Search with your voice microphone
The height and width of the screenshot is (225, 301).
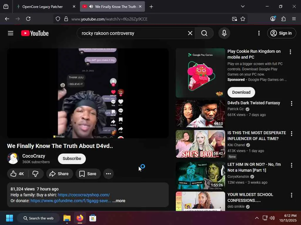(224, 33)
